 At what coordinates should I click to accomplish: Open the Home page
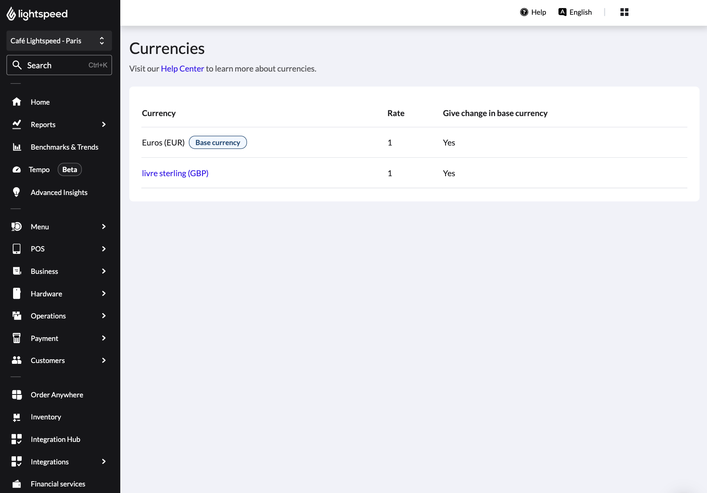point(40,102)
